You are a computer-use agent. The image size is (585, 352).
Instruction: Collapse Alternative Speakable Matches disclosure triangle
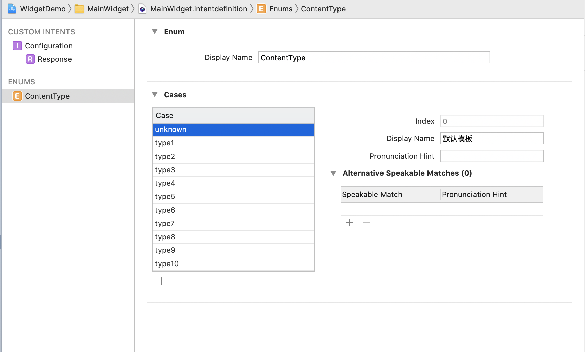[333, 173]
